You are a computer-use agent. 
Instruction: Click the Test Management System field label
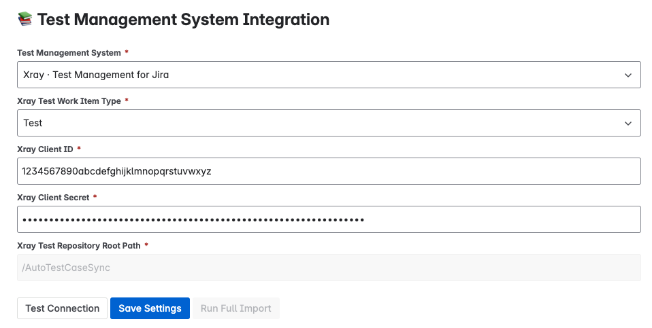pos(69,53)
